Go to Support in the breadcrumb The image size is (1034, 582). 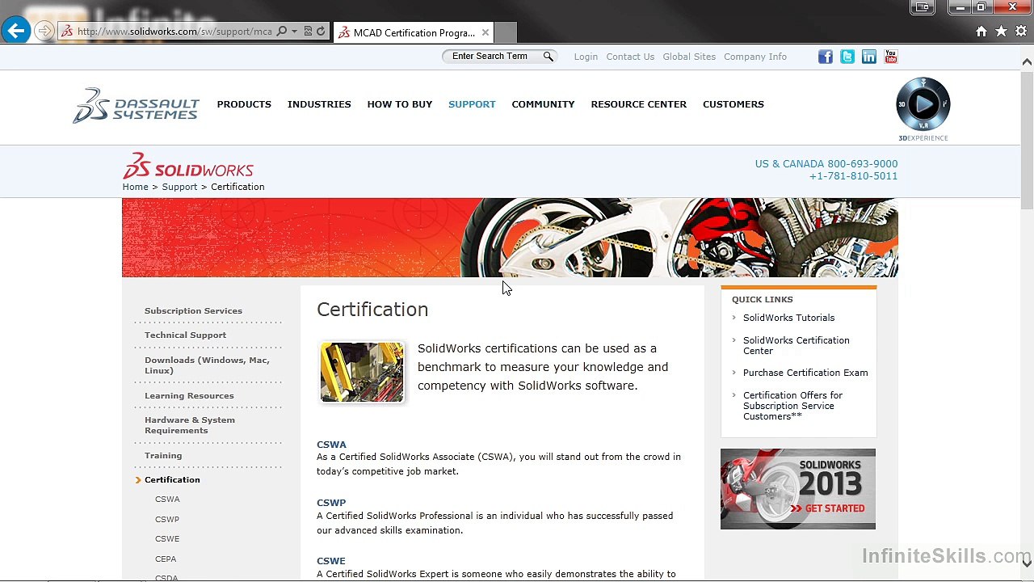[179, 187]
